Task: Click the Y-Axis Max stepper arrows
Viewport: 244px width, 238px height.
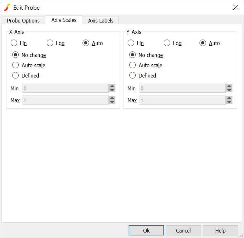Action: (229, 100)
